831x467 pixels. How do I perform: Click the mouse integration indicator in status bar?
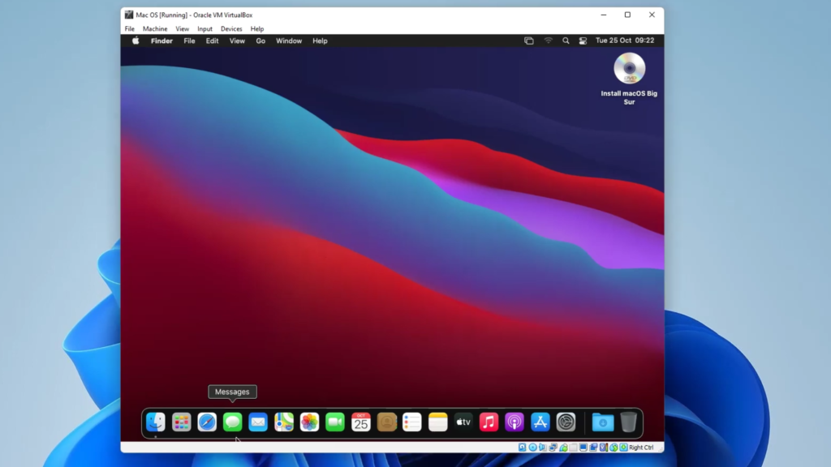(x=614, y=448)
